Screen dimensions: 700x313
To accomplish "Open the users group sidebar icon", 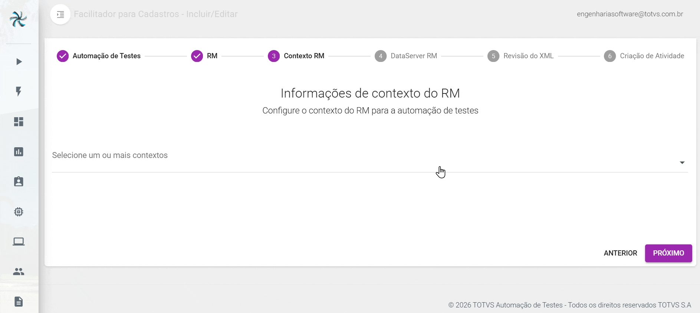I will [x=19, y=272].
